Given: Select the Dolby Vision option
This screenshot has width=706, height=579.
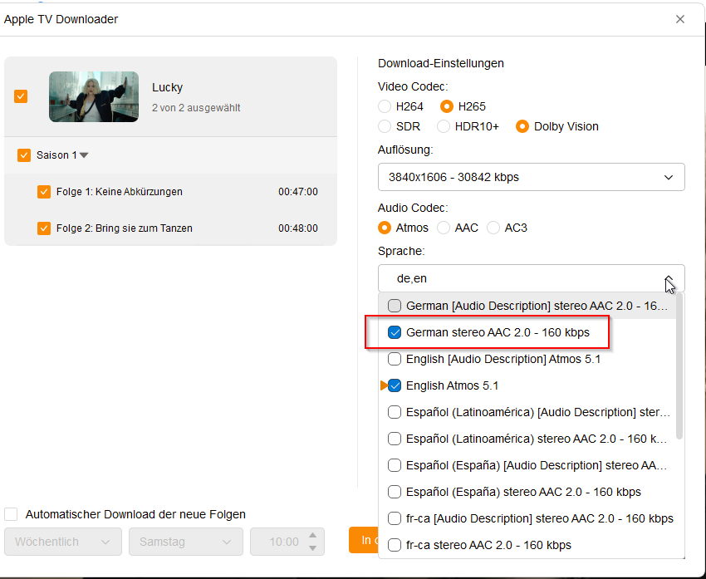Looking at the screenshot, I should click(522, 126).
